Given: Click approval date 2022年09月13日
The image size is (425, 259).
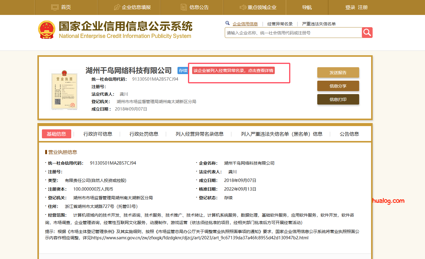Looking at the screenshot, I should point(240,189).
